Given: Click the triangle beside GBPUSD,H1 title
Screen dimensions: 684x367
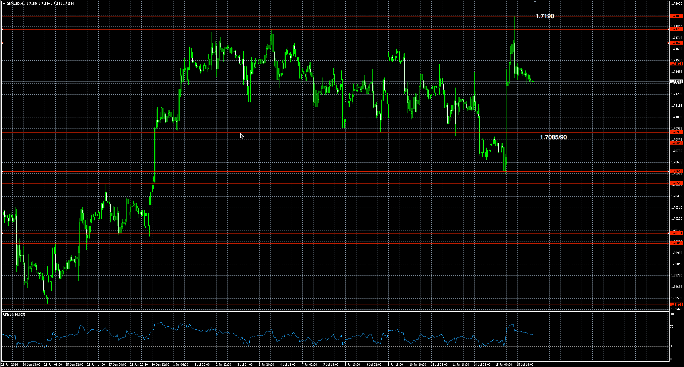Looking at the screenshot, I should click(x=4, y=4).
